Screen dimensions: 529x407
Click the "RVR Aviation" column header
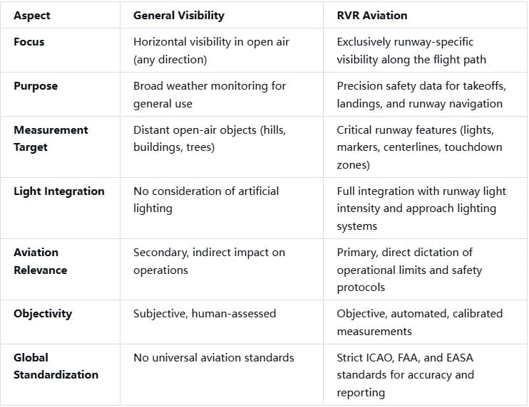point(373,14)
